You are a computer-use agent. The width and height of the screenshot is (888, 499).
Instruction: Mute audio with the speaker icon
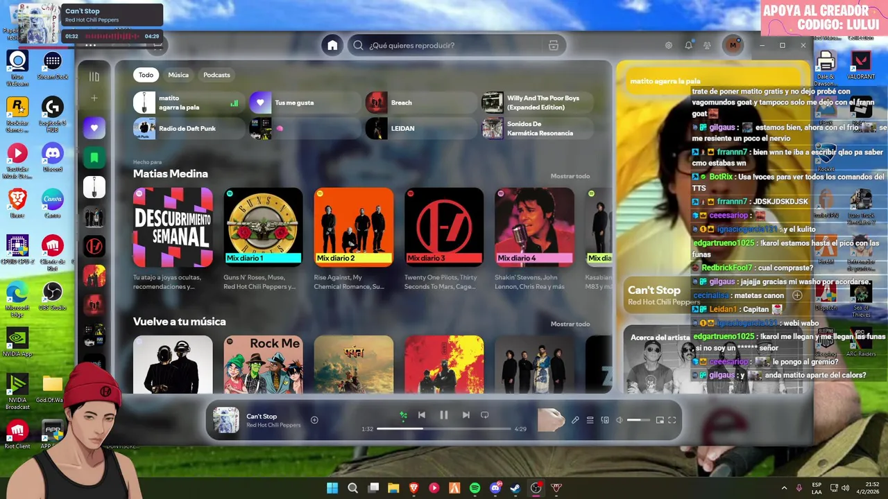tap(620, 420)
